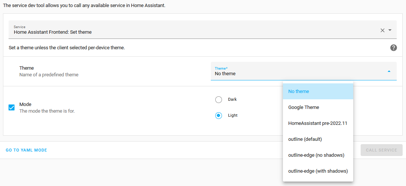Uncheck the Mode checkbox
The width and height of the screenshot is (406, 186).
click(12, 107)
